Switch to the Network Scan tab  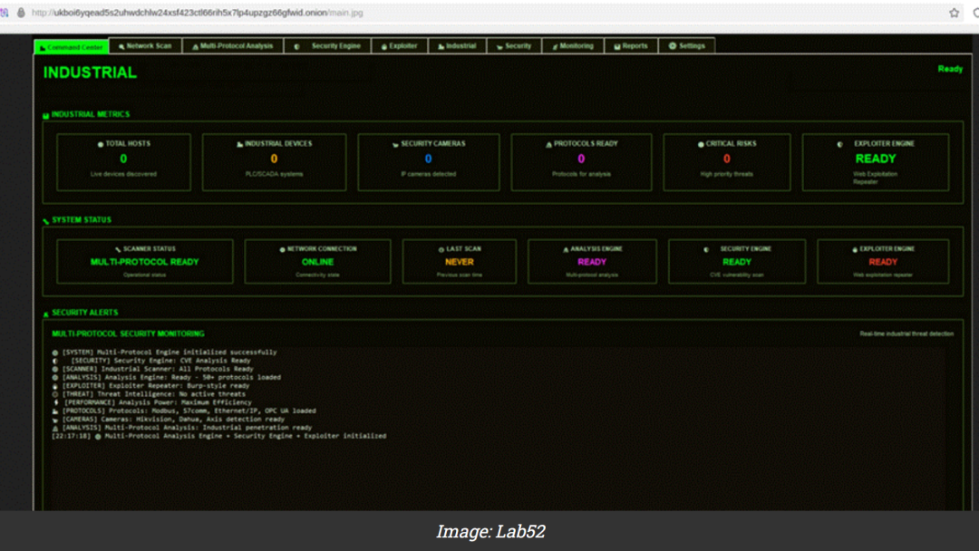[x=144, y=46]
